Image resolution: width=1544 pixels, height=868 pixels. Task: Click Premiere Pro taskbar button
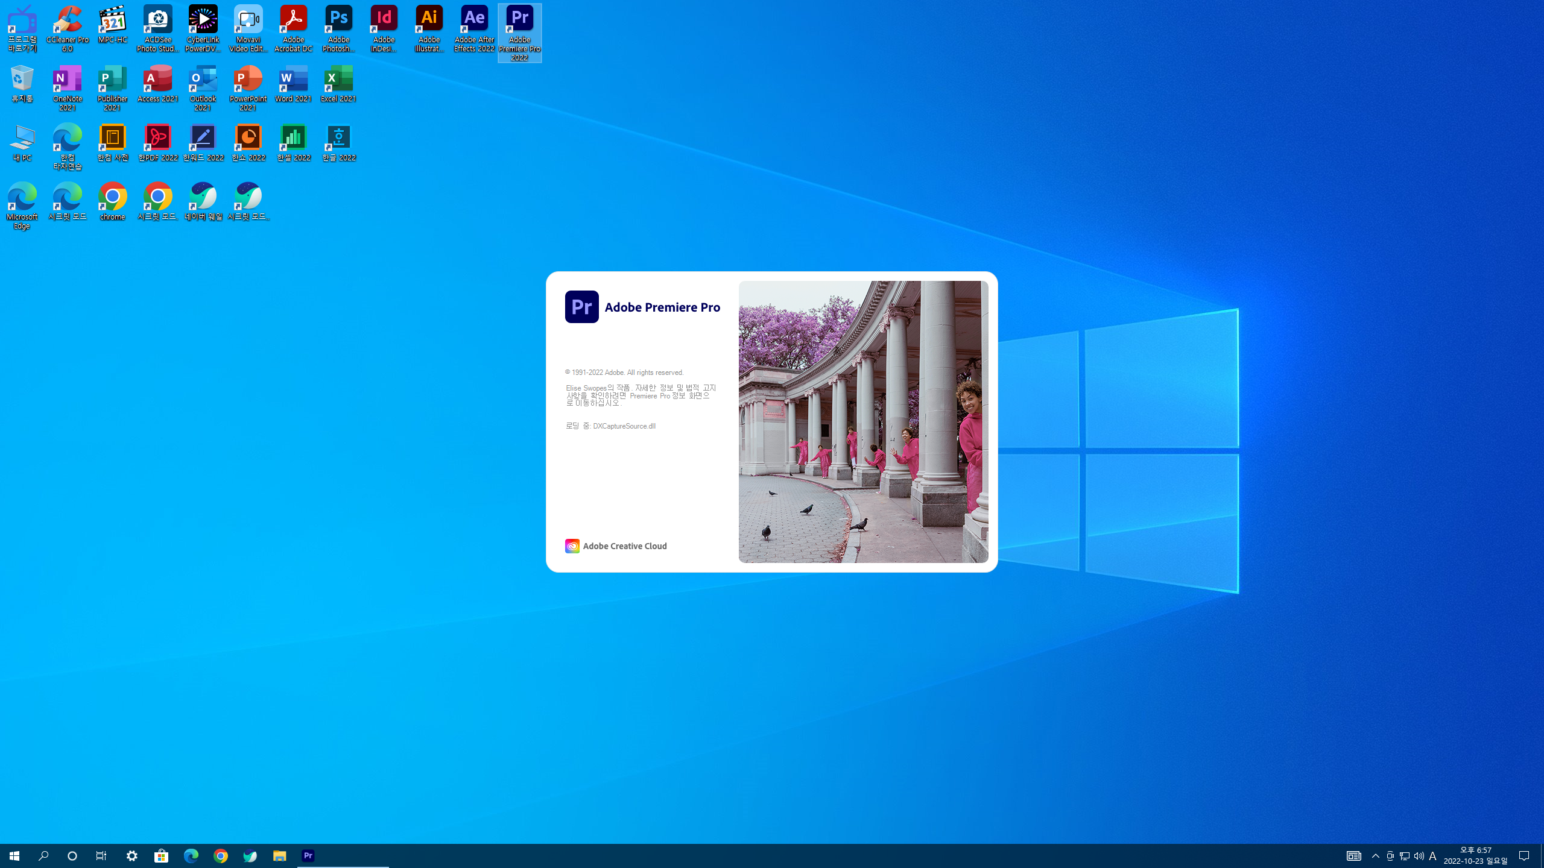(308, 856)
